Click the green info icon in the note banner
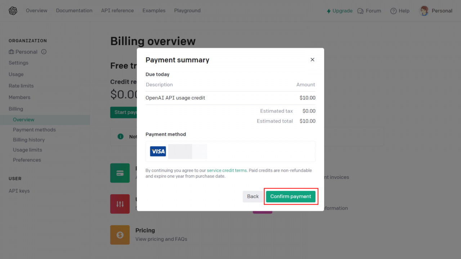The width and height of the screenshot is (461, 259). [121, 136]
